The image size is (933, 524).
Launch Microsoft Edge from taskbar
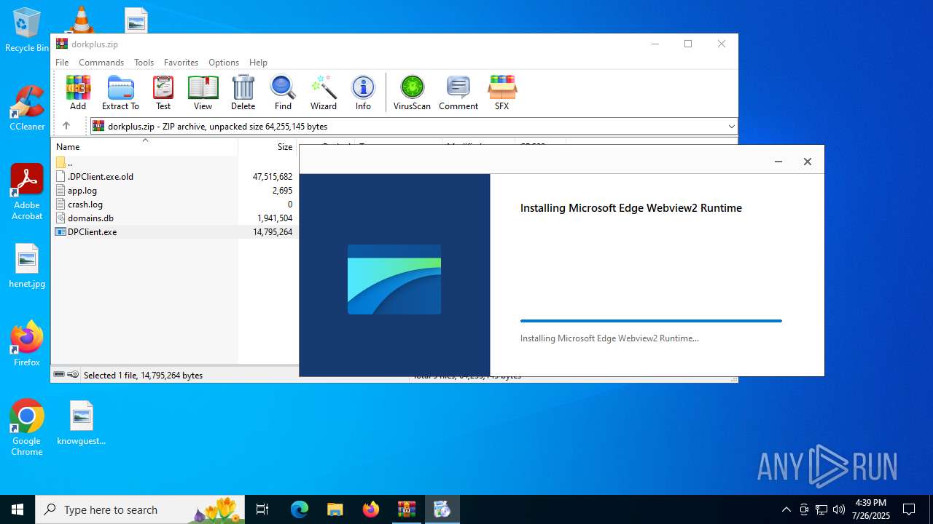(300, 509)
